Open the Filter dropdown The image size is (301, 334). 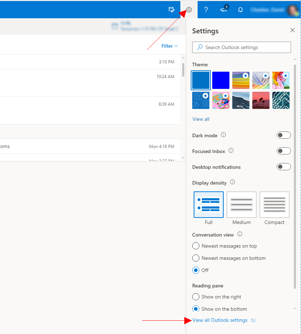(169, 46)
